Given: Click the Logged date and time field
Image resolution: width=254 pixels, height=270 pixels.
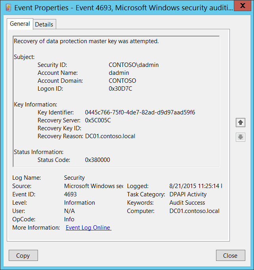Looking at the screenshot, I should 195,186.
